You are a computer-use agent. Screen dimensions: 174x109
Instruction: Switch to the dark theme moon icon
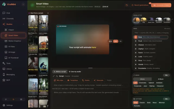[13, 99]
